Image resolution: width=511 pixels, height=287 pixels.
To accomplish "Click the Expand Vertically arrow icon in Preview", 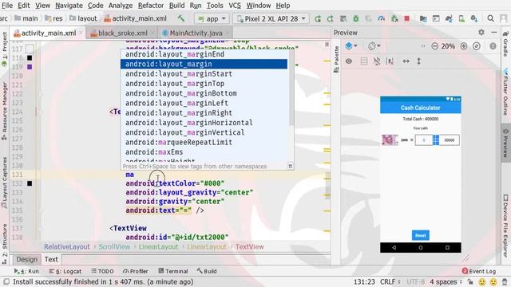I will [418, 61].
